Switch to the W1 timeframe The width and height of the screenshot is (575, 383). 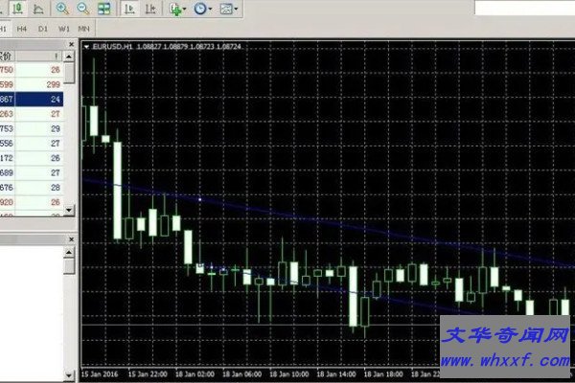point(63,29)
